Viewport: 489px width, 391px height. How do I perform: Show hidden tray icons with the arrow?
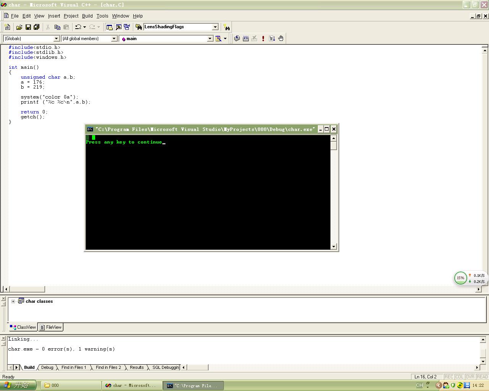[439, 385]
